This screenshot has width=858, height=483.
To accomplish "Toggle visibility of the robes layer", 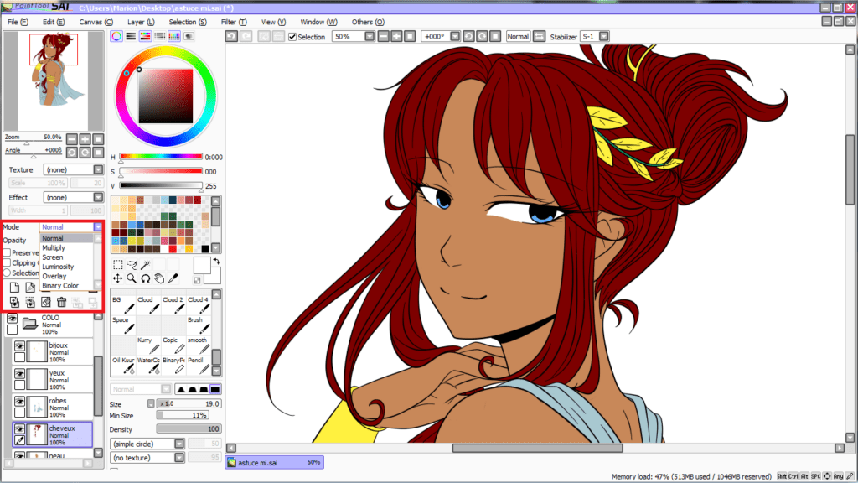I will pyautogui.click(x=18, y=402).
